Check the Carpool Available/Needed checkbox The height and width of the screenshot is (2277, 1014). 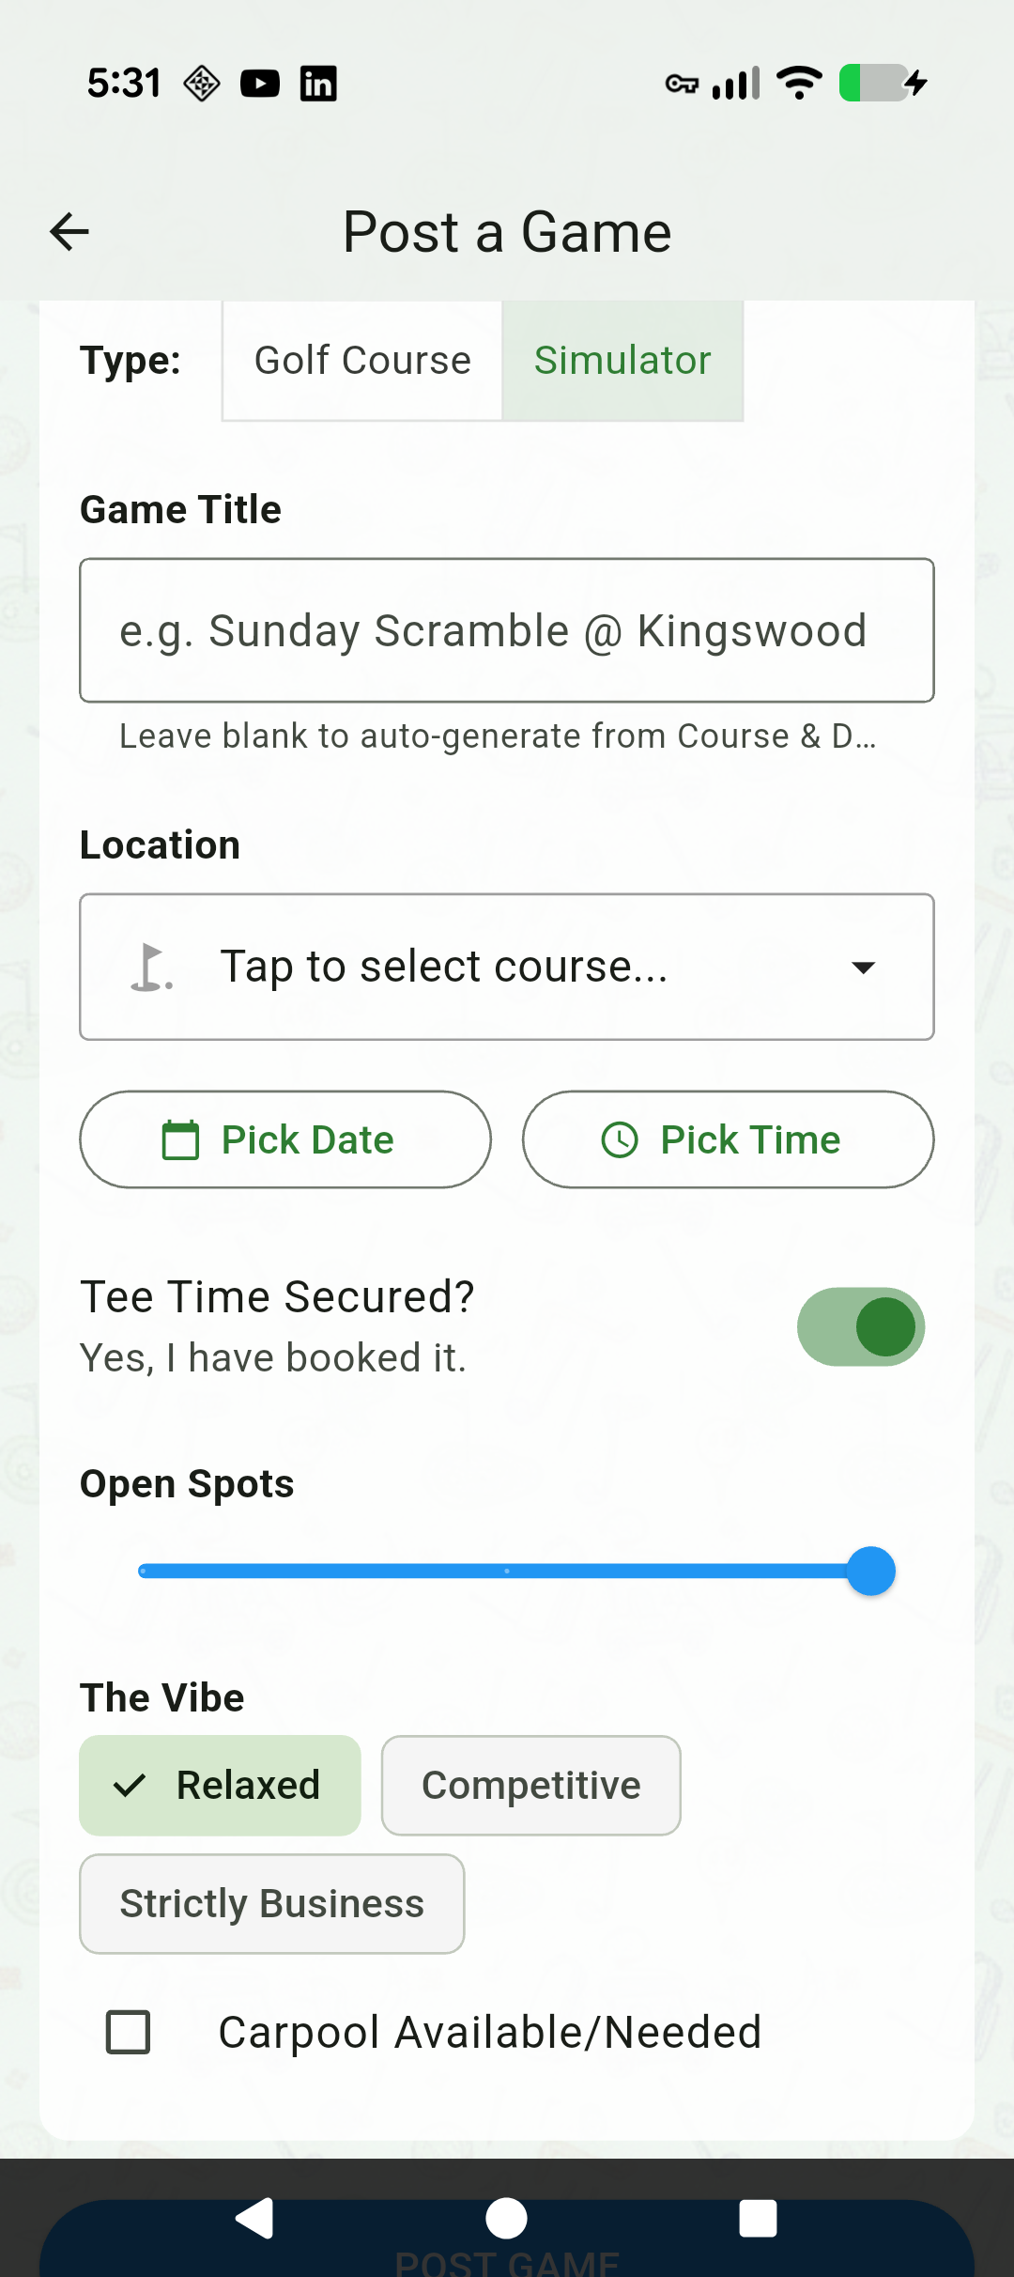129,2032
